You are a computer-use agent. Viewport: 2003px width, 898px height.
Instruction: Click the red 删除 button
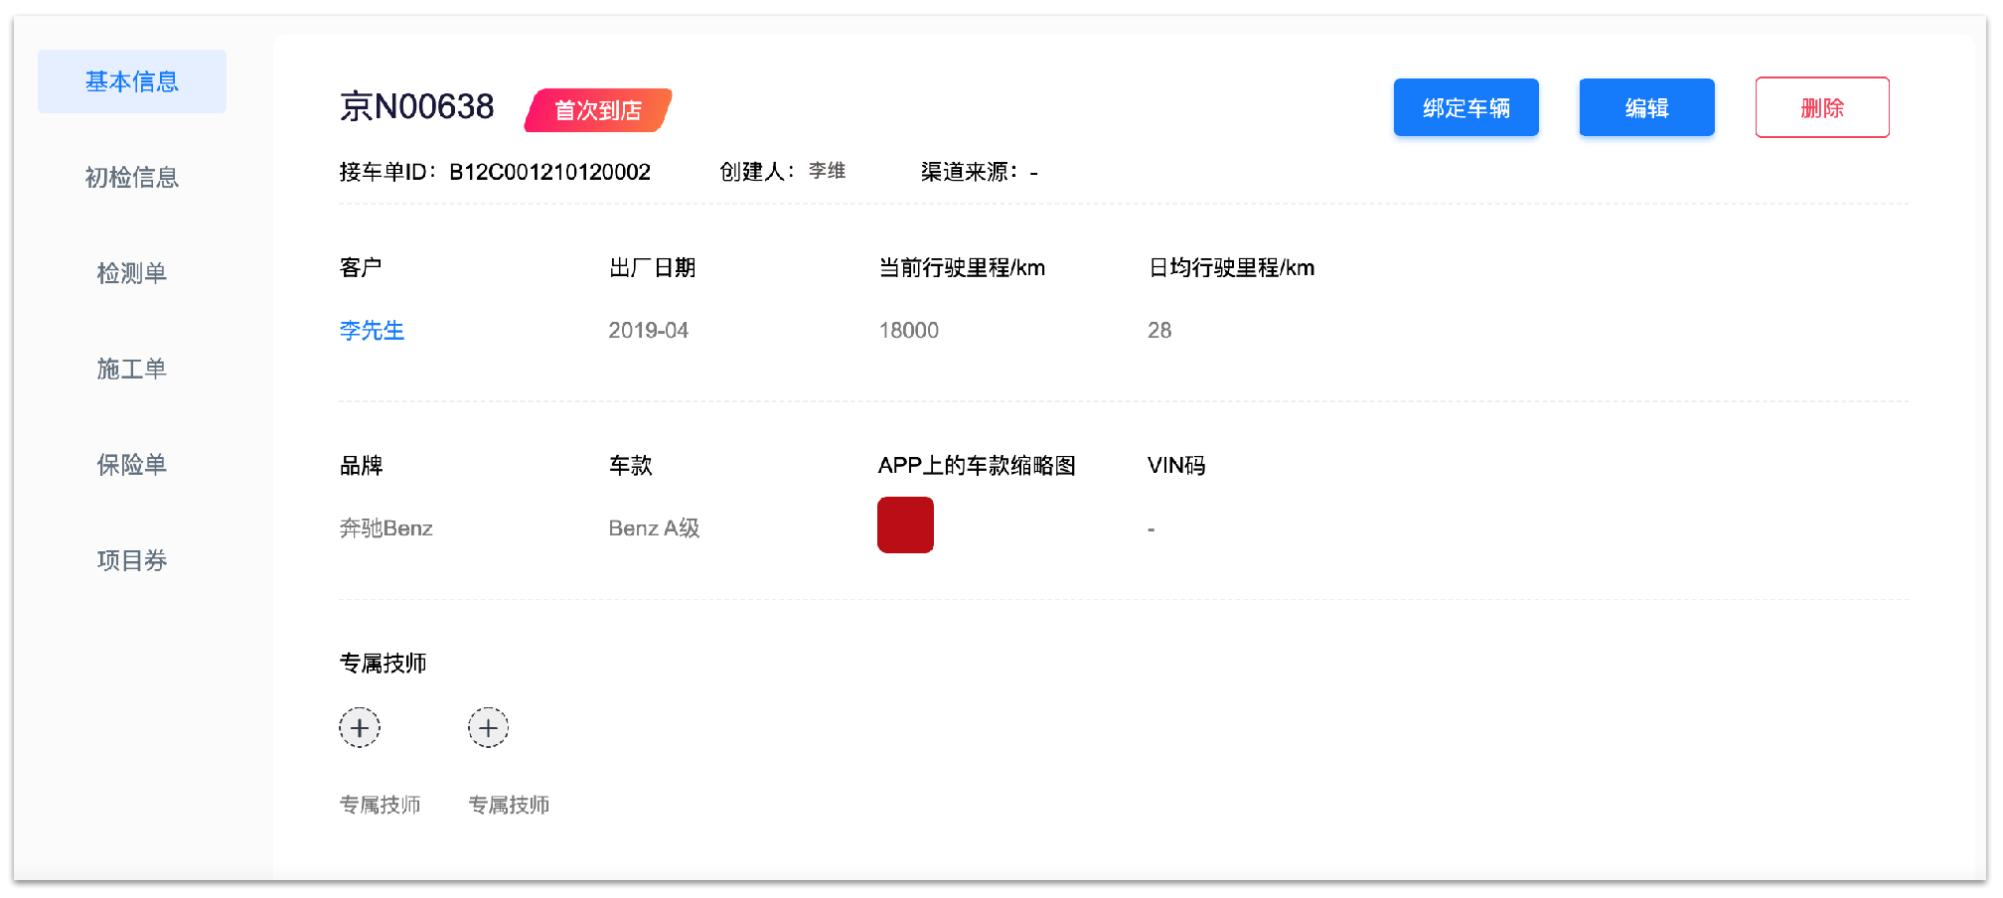coord(1821,107)
